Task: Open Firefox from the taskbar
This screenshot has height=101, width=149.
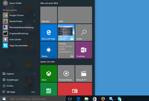Action: point(103,99)
